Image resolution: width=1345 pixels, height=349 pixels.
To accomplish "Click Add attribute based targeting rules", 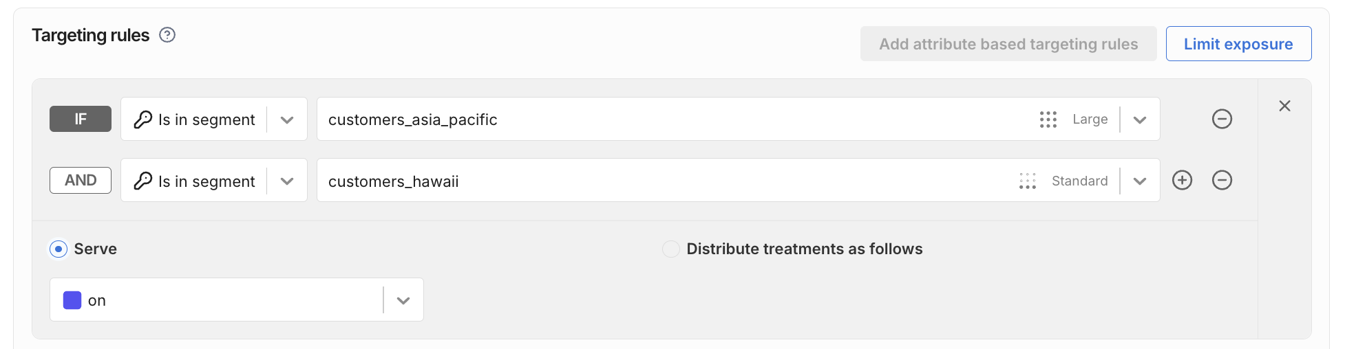I will pos(1008,44).
